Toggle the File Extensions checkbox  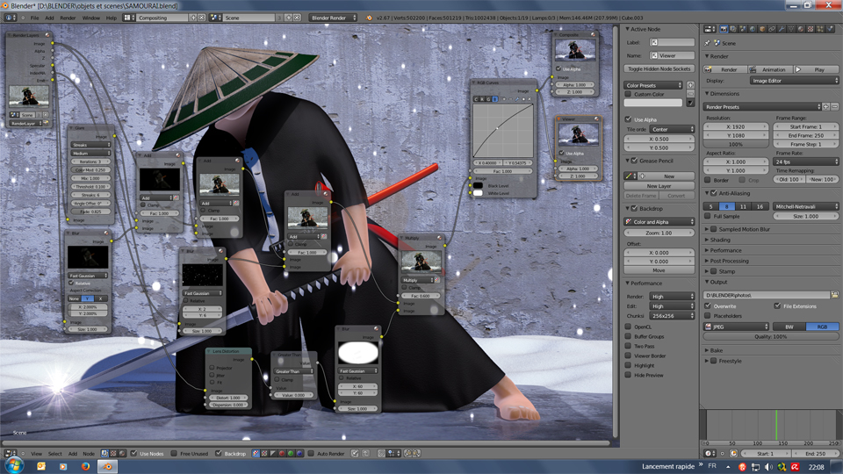click(x=777, y=305)
